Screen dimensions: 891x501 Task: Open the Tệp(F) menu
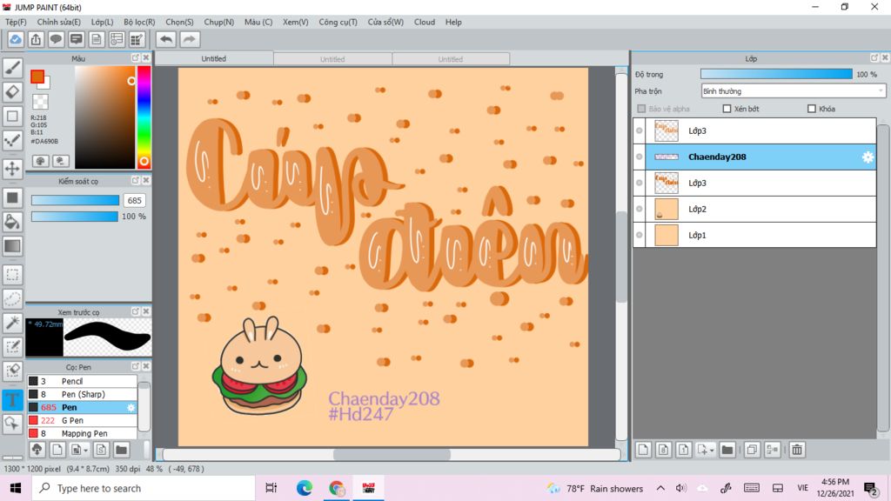16,22
